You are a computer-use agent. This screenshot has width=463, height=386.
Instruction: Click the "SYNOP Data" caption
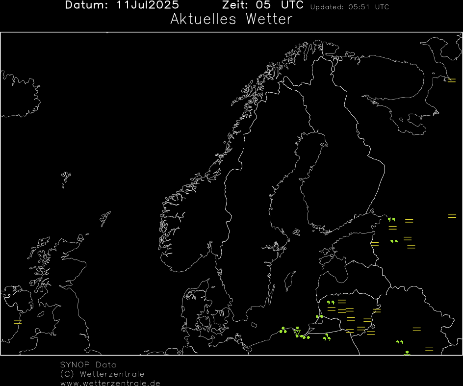point(88,365)
